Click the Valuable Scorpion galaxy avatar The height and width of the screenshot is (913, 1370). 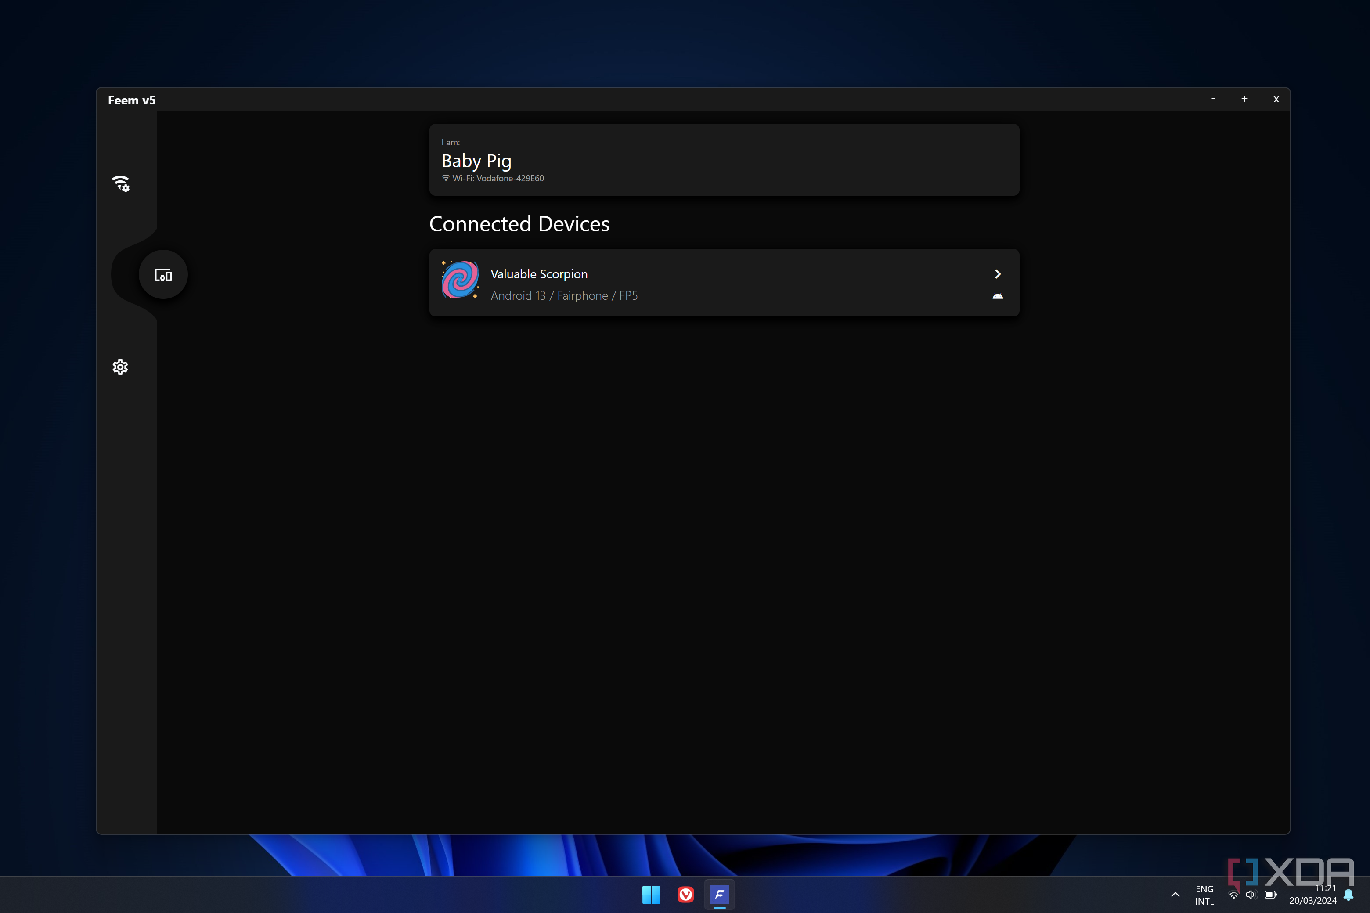tap(460, 280)
